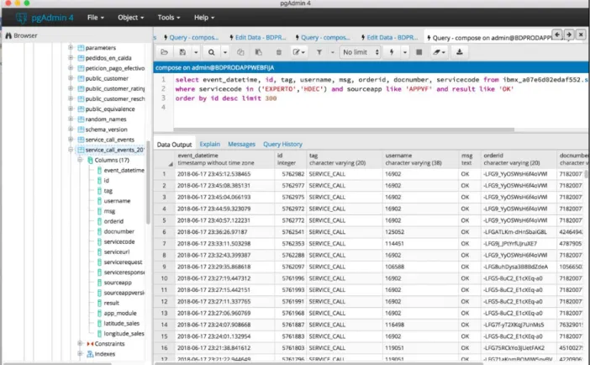
Task: Click the Indexes icon in tree
Action: point(90,354)
